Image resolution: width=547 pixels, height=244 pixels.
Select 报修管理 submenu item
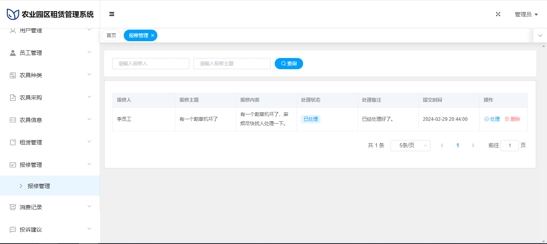click(39, 186)
